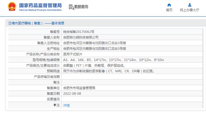Viewport: 206px width, 114px height.
Task: Open 网上办事大厅 service hall link
Action: tap(189, 10)
